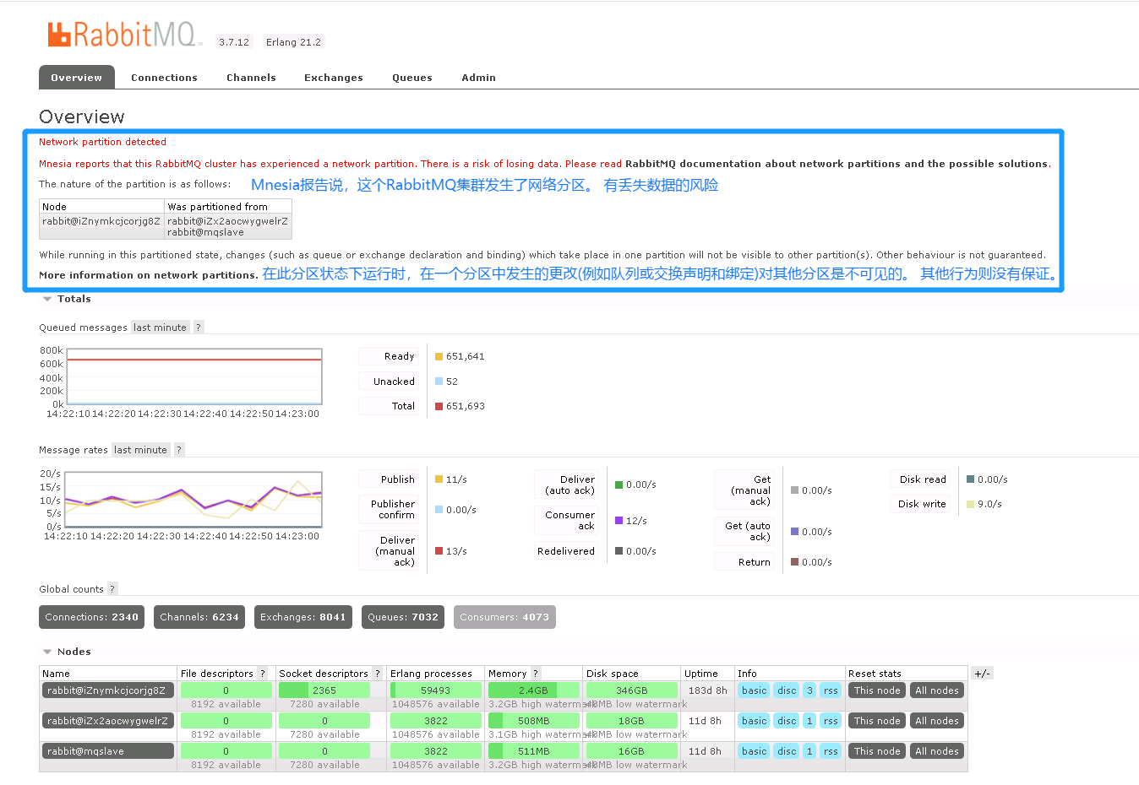This screenshot has height=785, width=1139.
Task: Change Queued messages last minute range
Action: pos(160,328)
